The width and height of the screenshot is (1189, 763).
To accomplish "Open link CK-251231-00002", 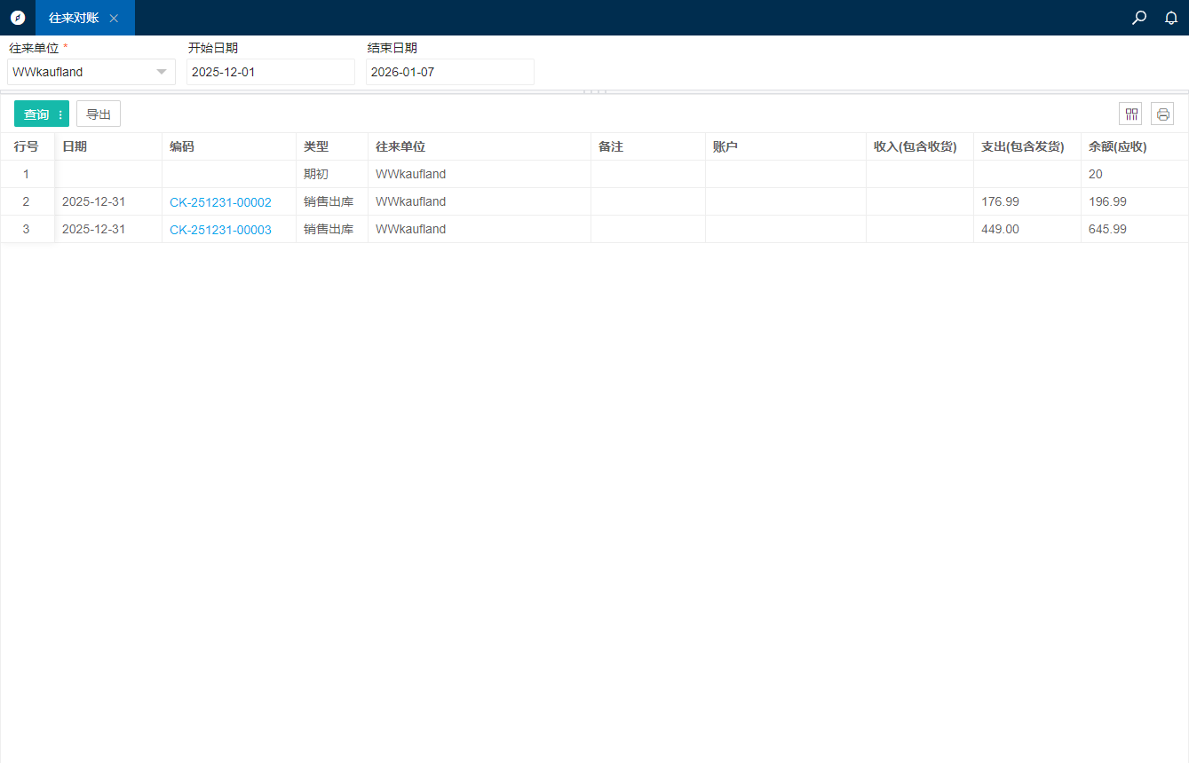I will pyautogui.click(x=220, y=202).
